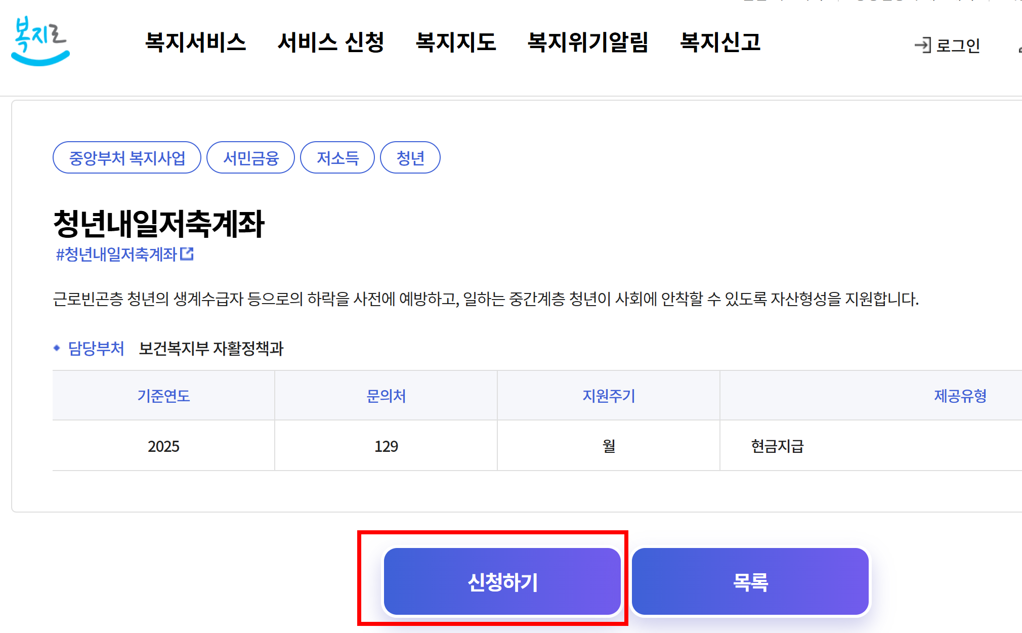Select the 서민금융 category tag
The image size is (1022, 633).
pos(250,157)
